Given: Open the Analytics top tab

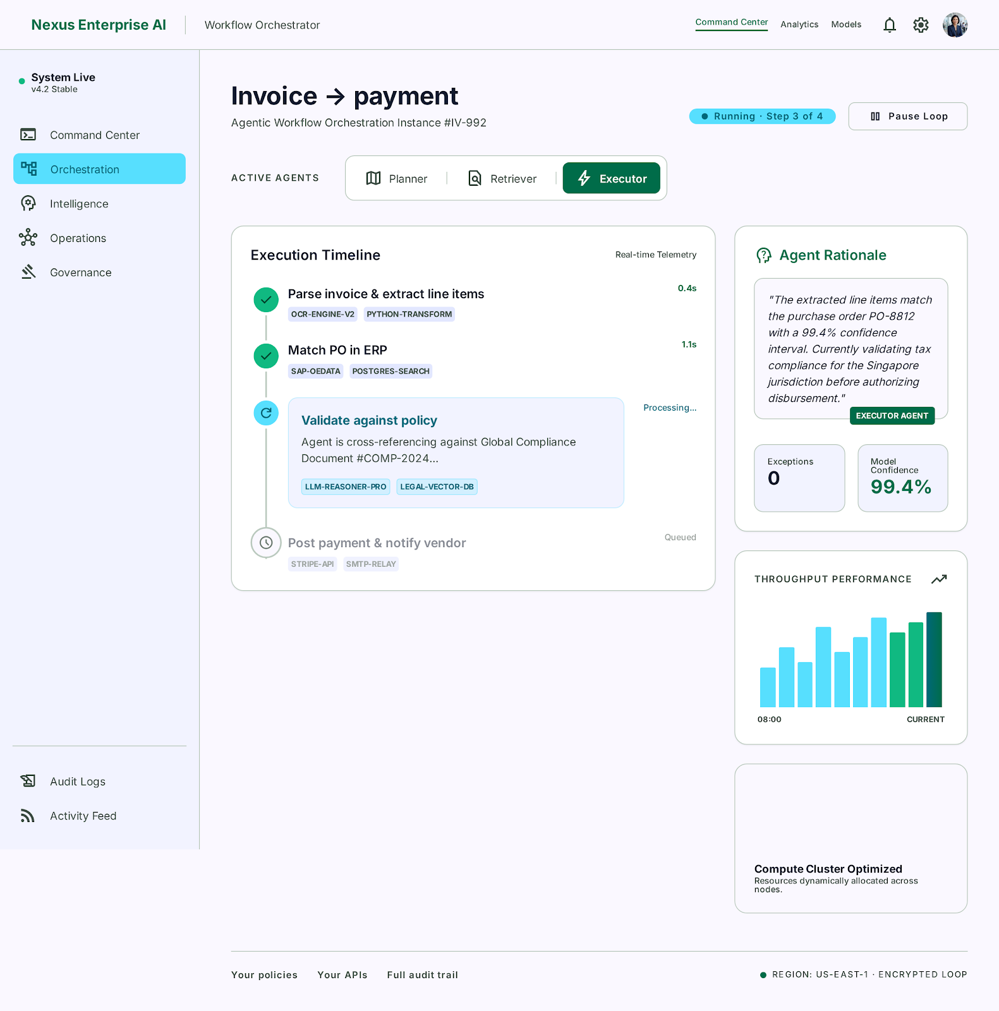Looking at the screenshot, I should pyautogui.click(x=799, y=24).
